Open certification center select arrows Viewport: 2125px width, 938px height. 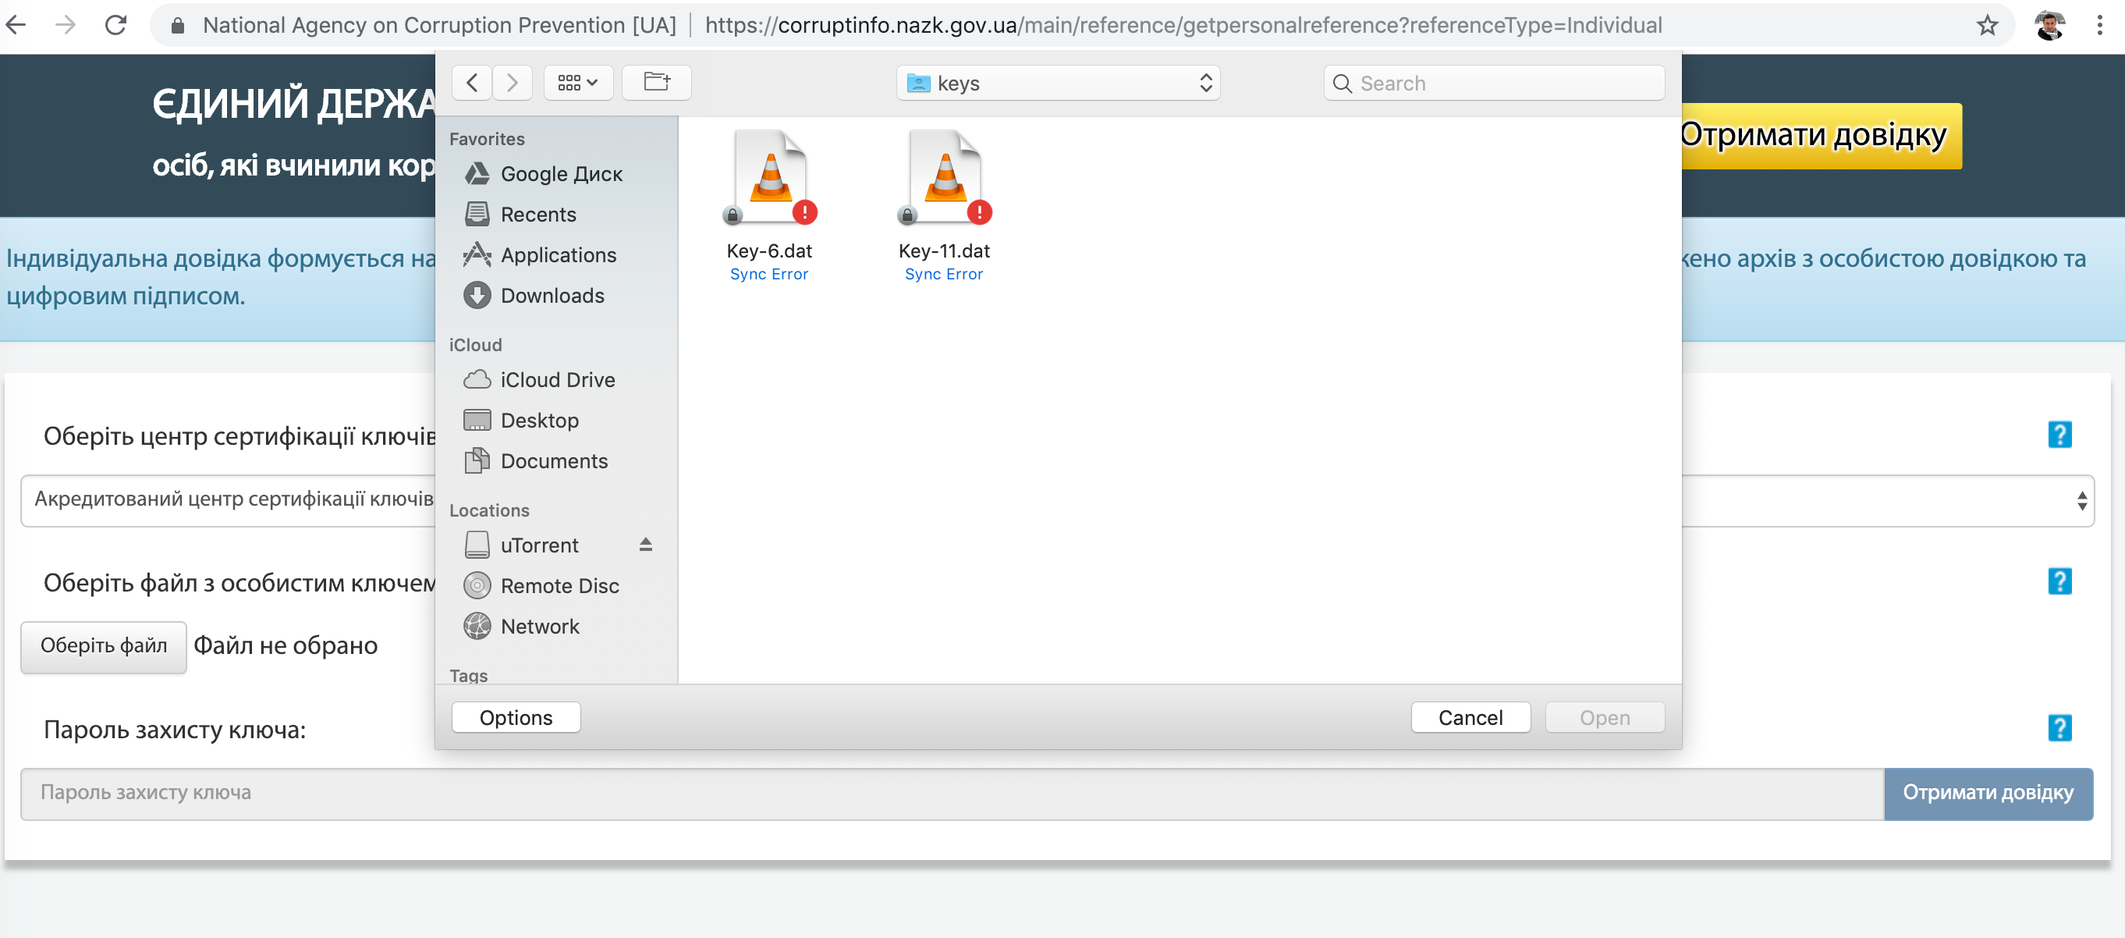(x=2081, y=501)
